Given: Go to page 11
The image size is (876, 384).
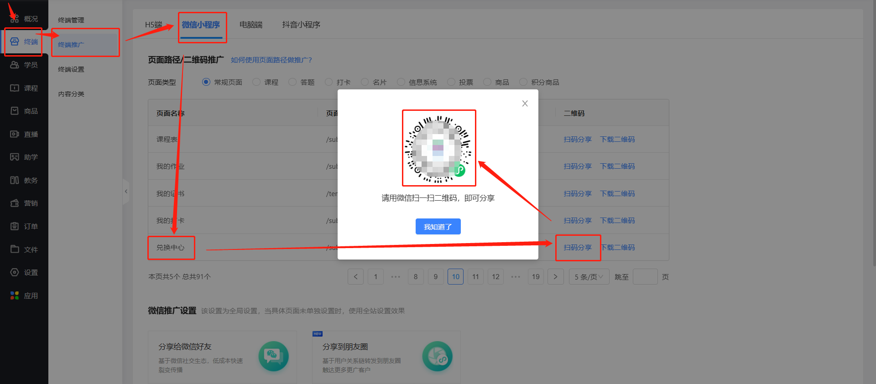Looking at the screenshot, I should (x=476, y=277).
